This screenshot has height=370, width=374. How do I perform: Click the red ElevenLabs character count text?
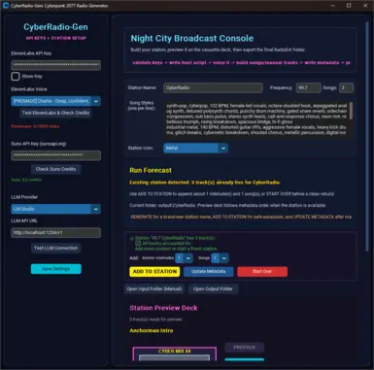pyautogui.click(x=35, y=126)
